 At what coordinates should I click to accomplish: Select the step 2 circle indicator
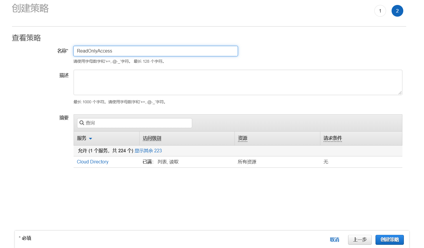pos(397,11)
